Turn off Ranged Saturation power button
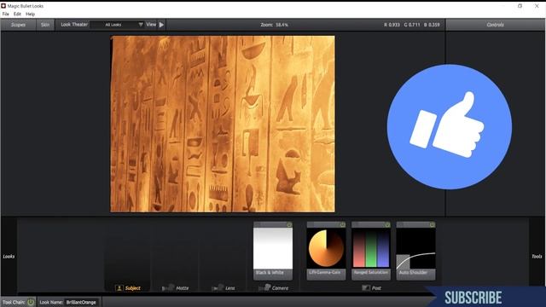 387,225
